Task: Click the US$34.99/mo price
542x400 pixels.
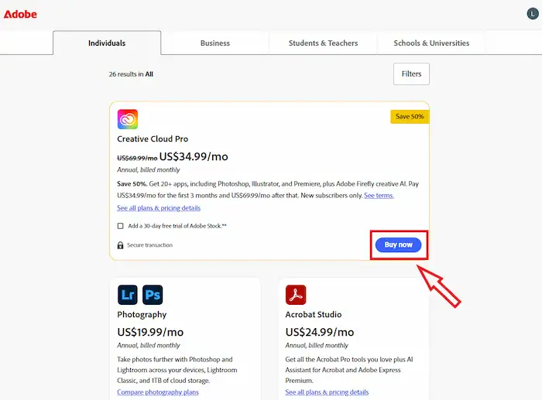Action: (x=194, y=156)
